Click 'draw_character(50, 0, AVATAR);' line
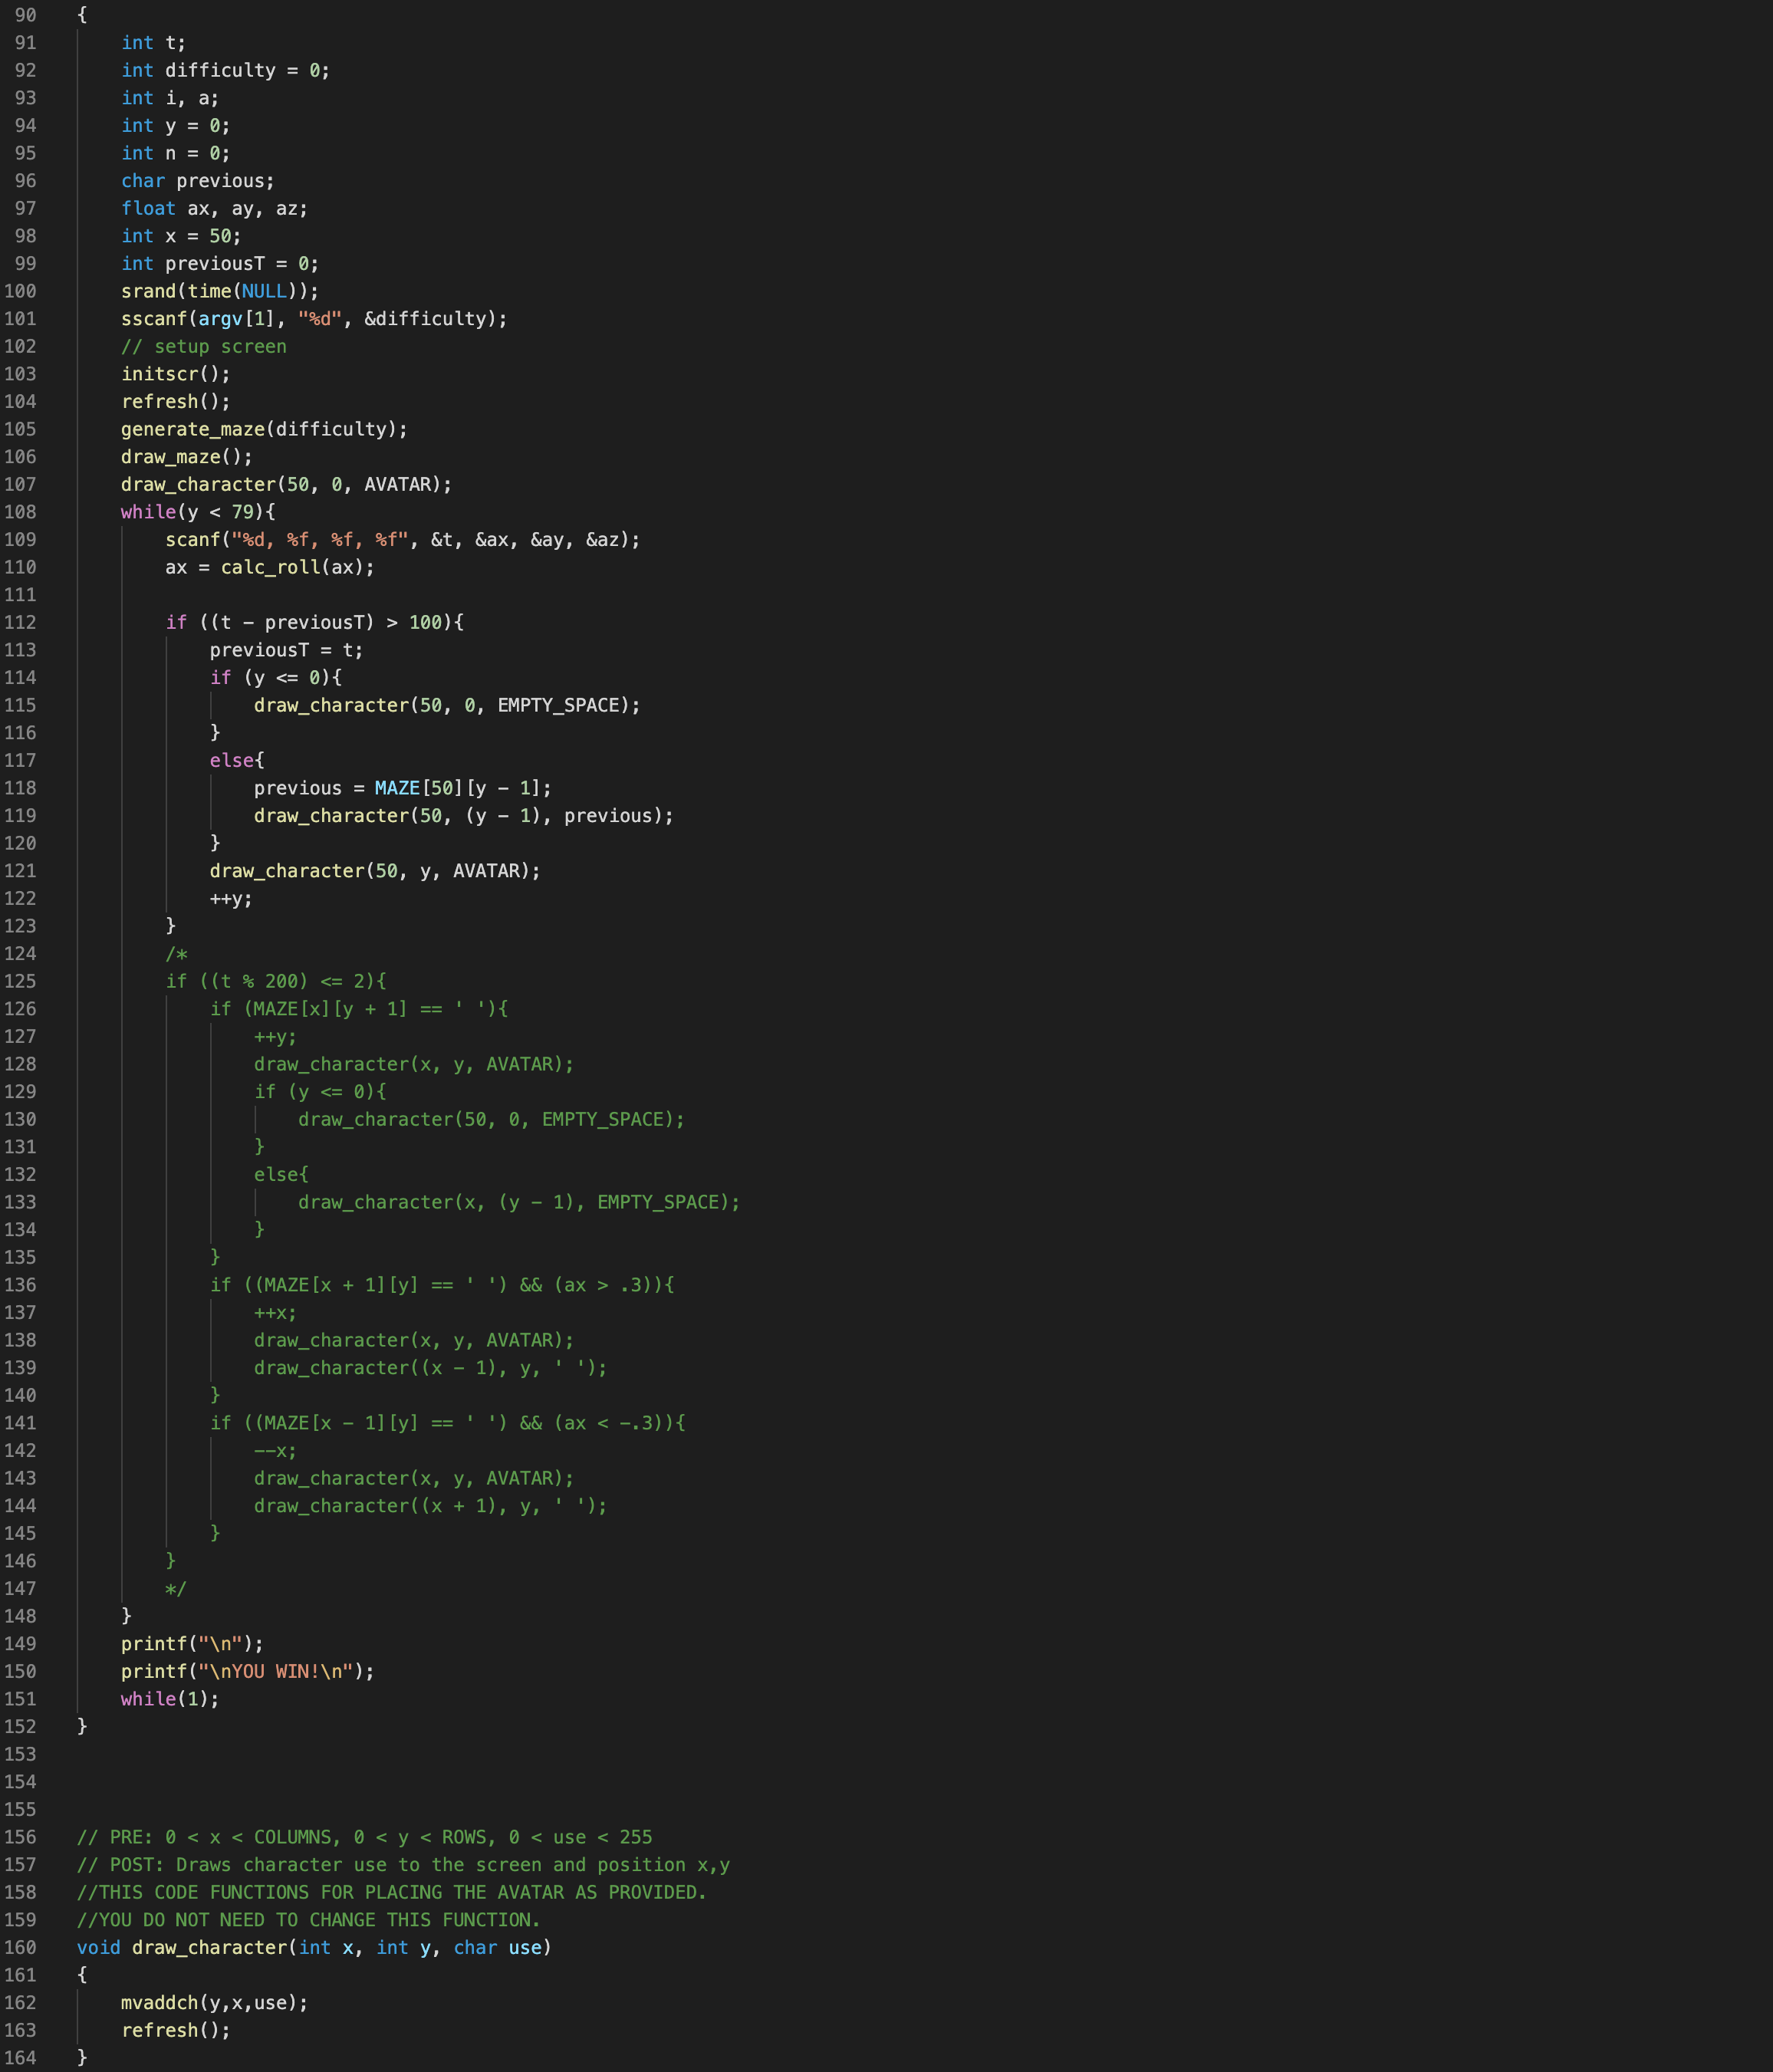The image size is (1773, 2072). pos(286,485)
